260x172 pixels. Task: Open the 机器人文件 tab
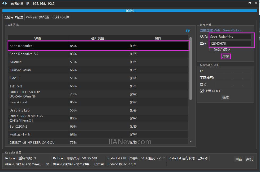[x=60, y=17]
